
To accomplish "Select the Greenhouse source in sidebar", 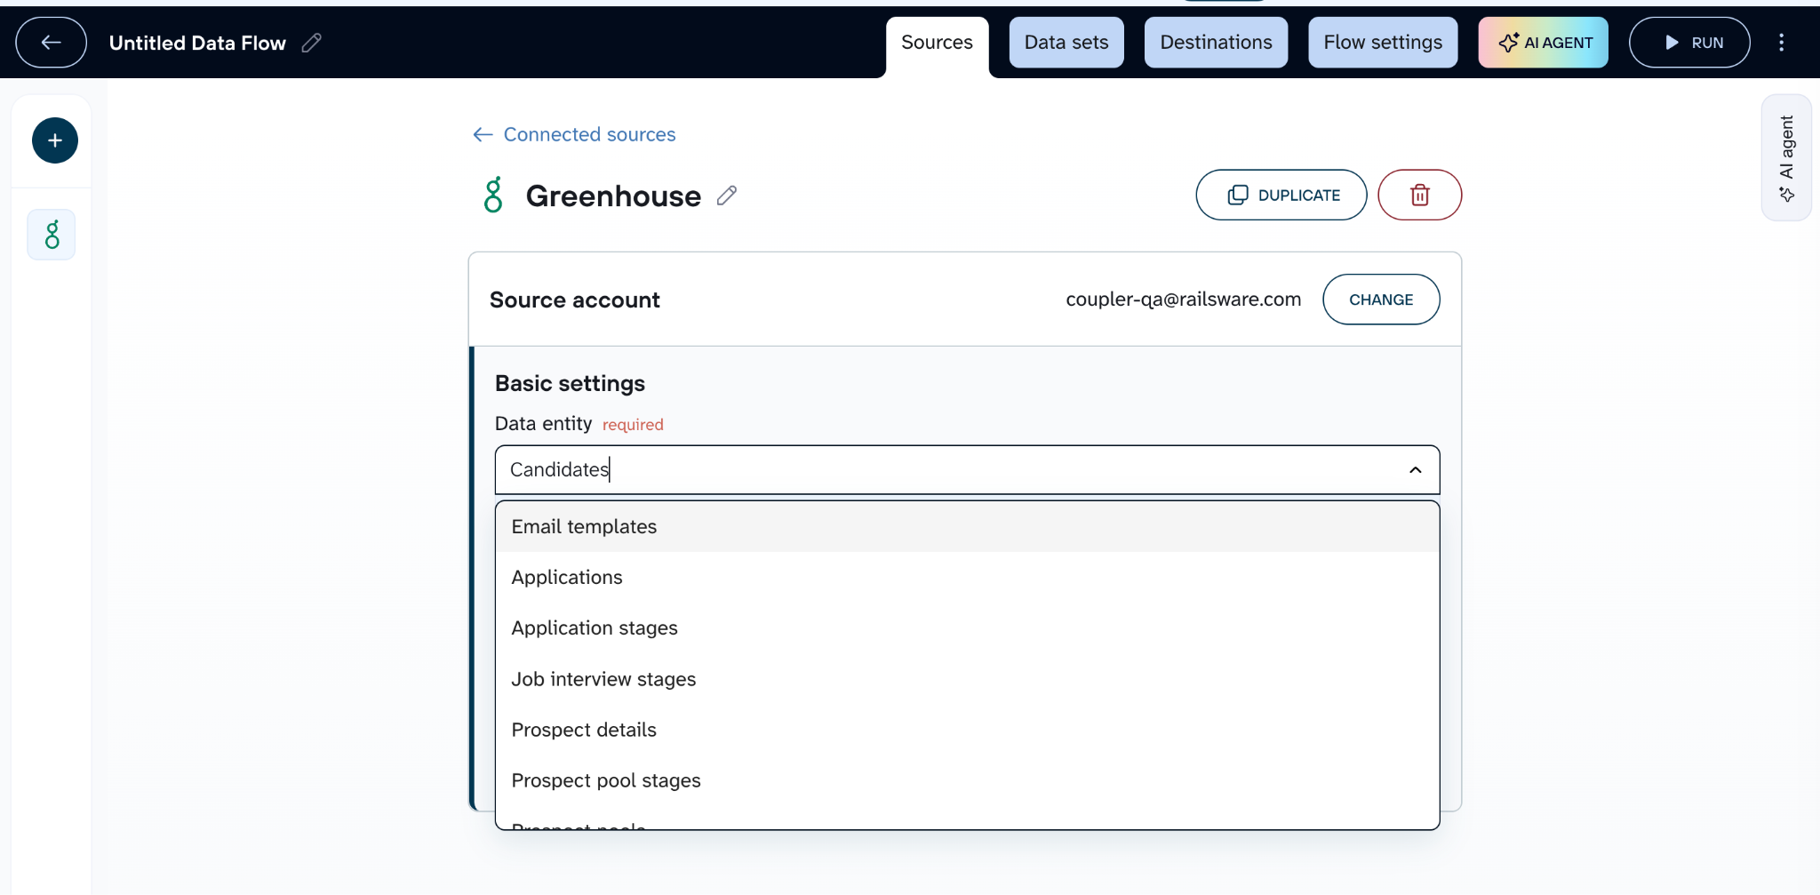I will [x=52, y=235].
